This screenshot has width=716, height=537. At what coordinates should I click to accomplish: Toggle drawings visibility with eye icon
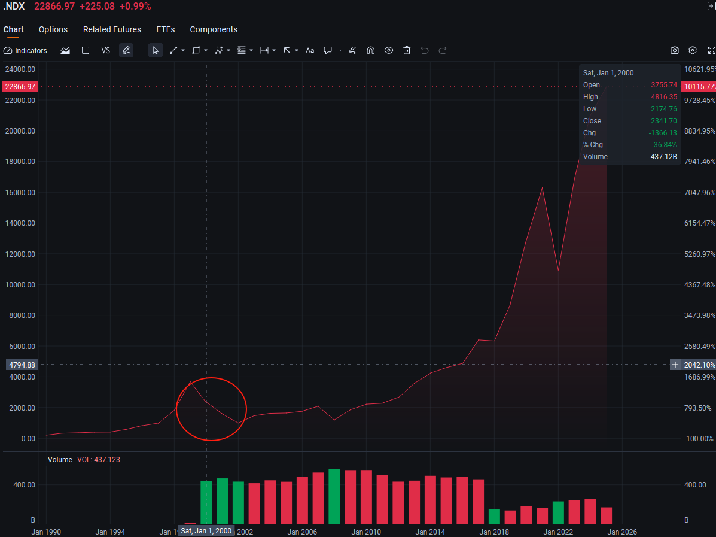pos(389,51)
